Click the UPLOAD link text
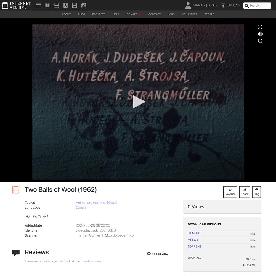Viewport: 276px width, 276px height. coord(233,5)
